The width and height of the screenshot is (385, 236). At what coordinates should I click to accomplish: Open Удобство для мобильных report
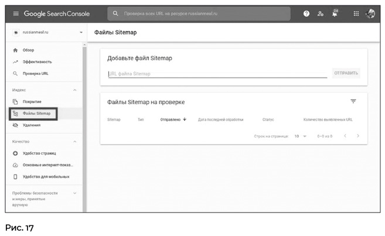[x=46, y=177]
